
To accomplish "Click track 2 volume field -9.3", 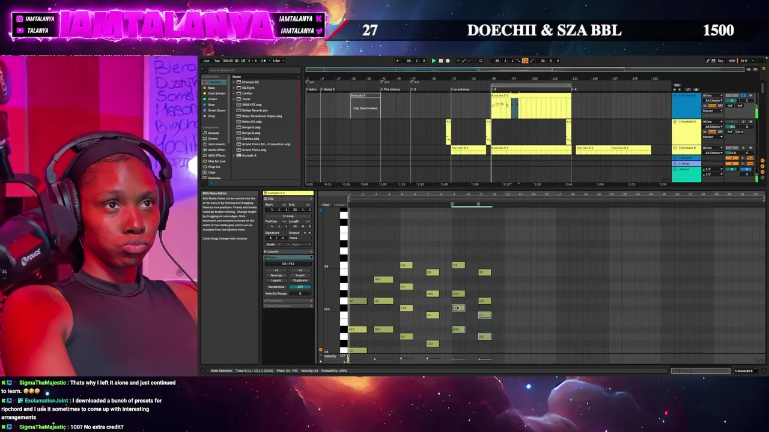I will (732, 127).
